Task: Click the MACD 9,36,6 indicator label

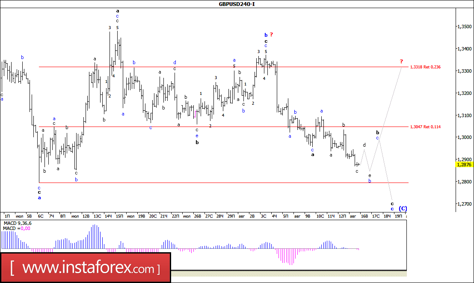Action: (x=17, y=223)
